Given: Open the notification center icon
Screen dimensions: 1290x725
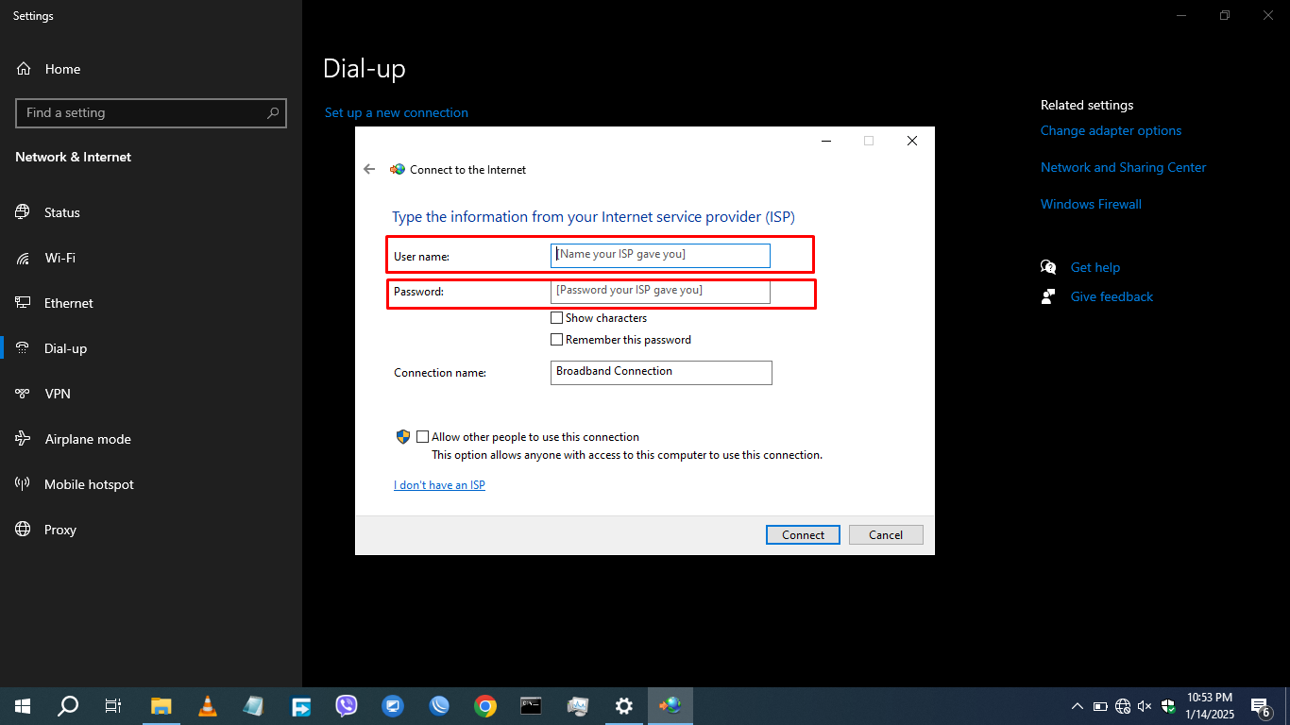Looking at the screenshot, I should click(x=1260, y=705).
